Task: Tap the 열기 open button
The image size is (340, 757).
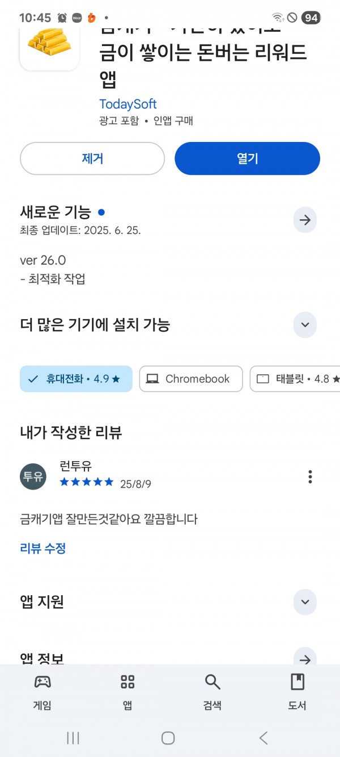Action: coord(247,158)
